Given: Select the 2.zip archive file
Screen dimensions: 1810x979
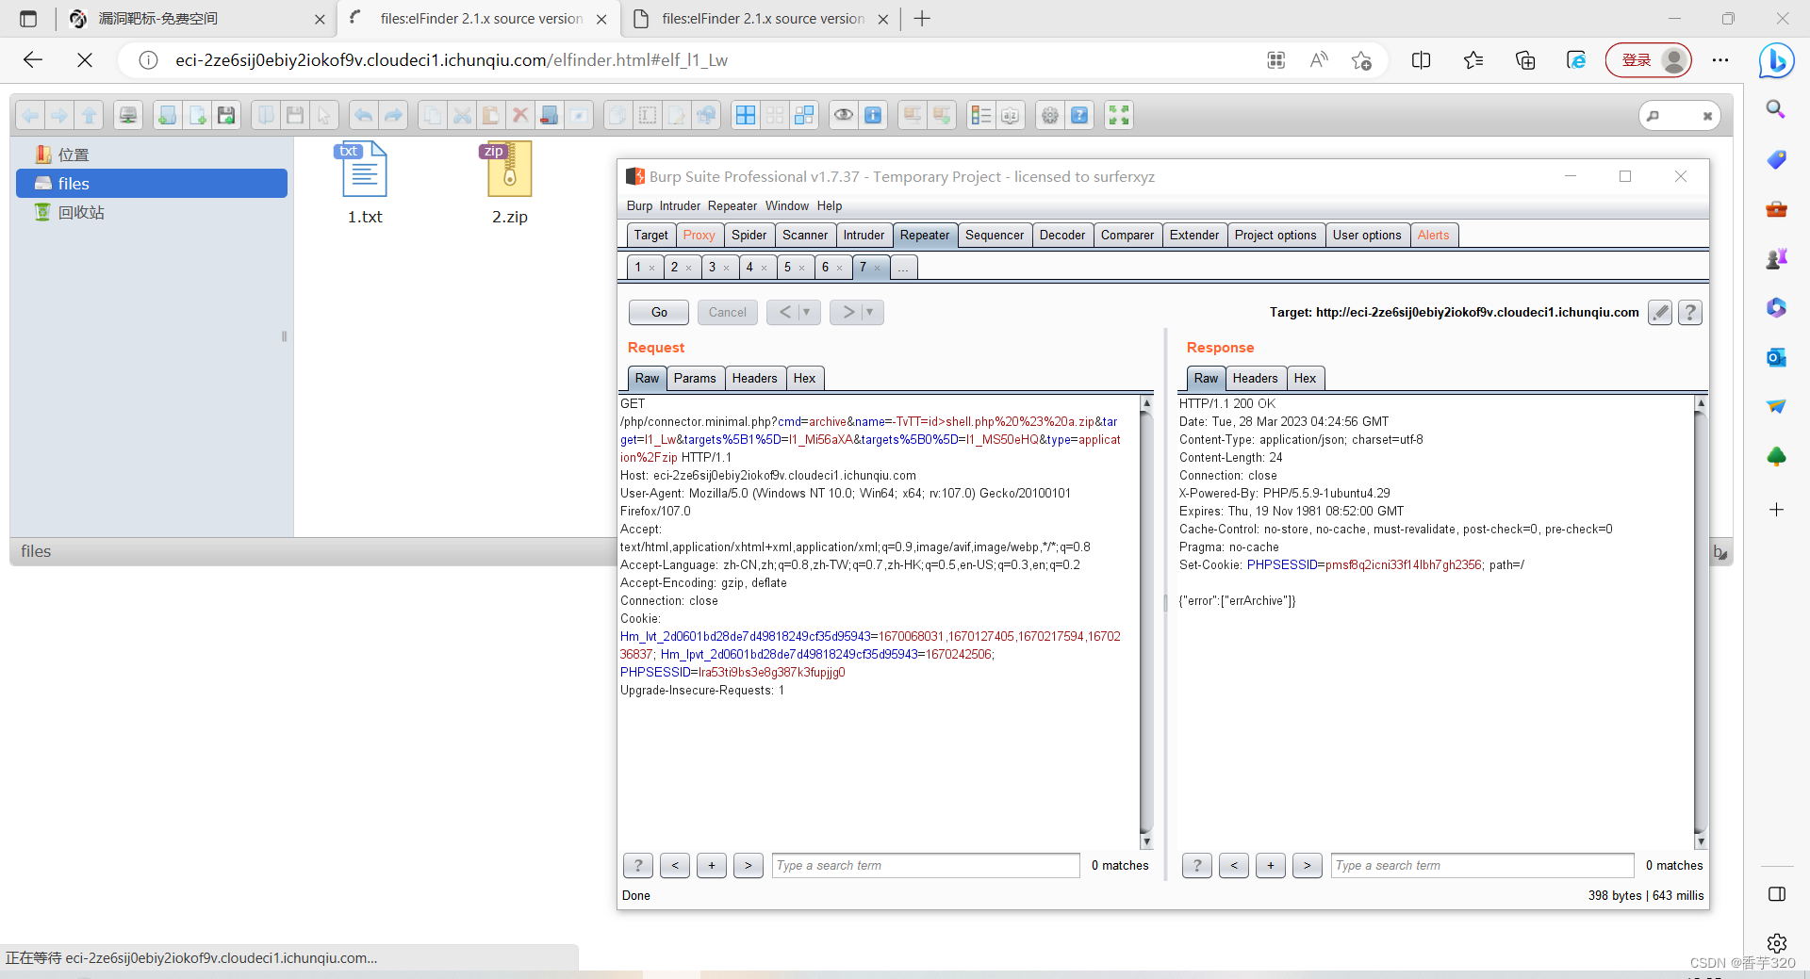Looking at the screenshot, I should (510, 184).
